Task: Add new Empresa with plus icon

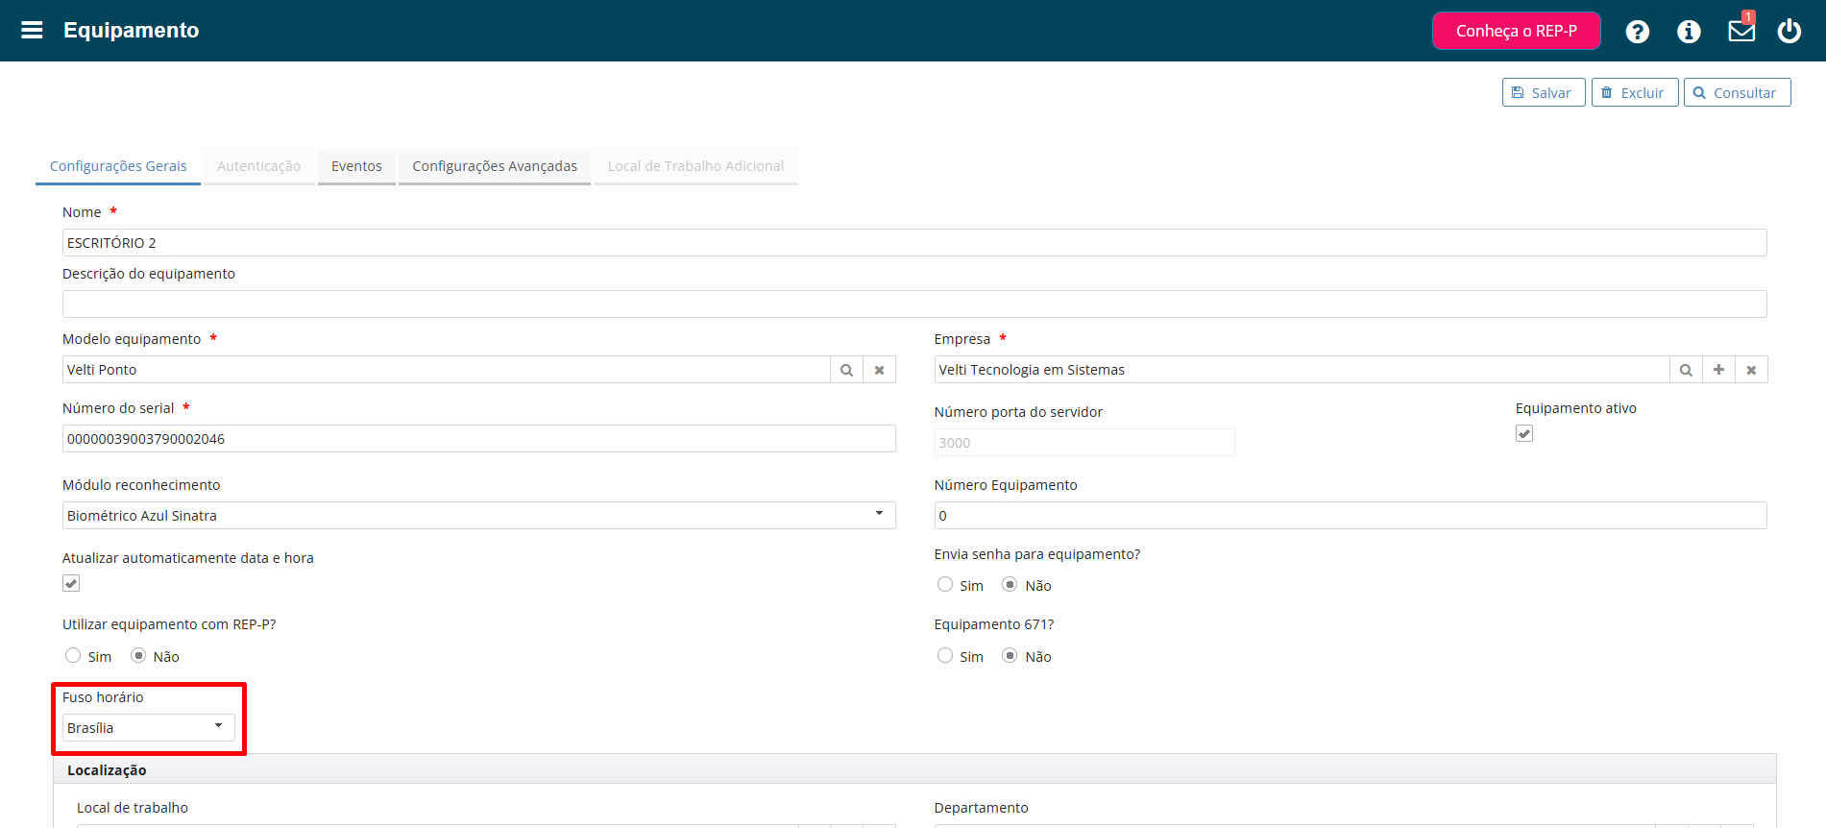Action: tap(1718, 370)
